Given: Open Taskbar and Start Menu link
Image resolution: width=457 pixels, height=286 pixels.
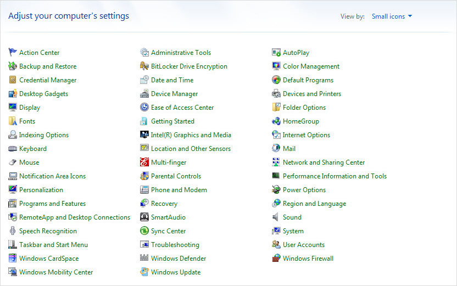Looking at the screenshot, I should coord(53,245).
